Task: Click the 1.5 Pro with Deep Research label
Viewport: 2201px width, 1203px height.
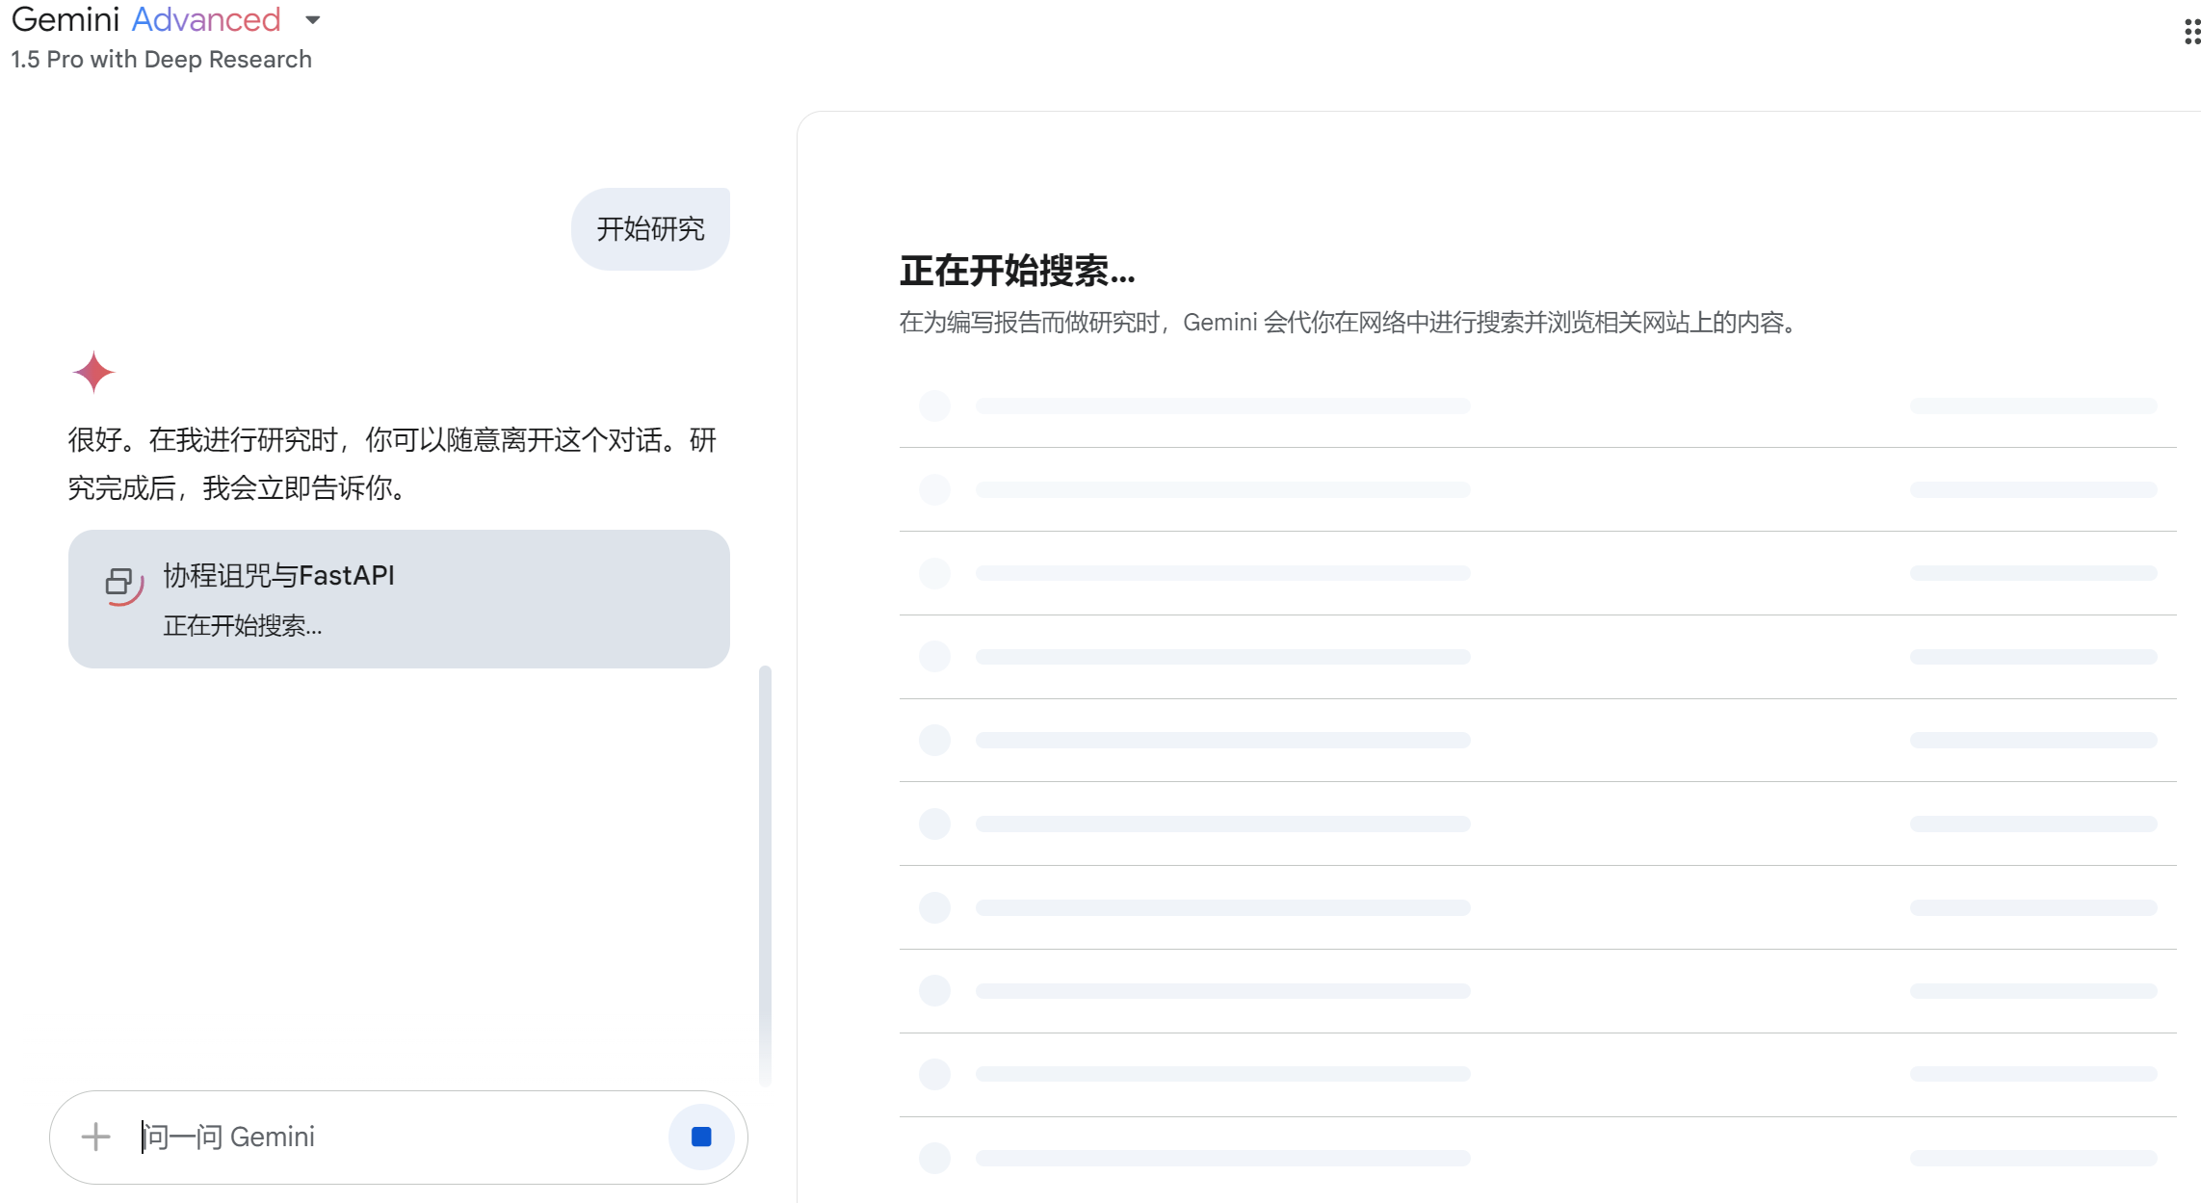Action: point(162,60)
